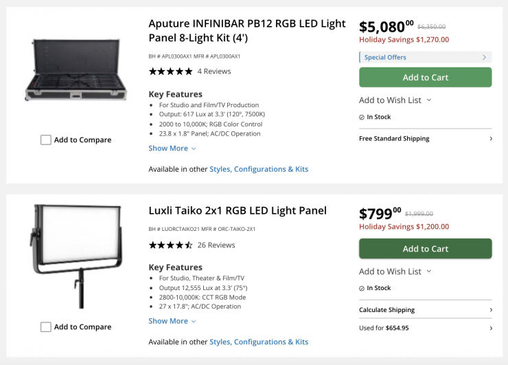Open the Used for $654.95 arrow

[x=490, y=328]
